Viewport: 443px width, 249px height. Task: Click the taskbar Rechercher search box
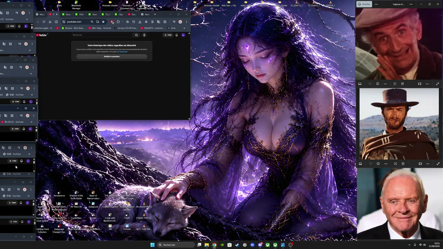[176, 245]
